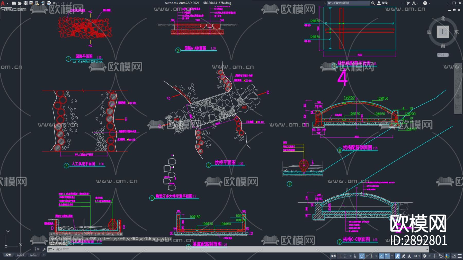Expand the application menu arrow beside logo
This screenshot has width=463, height=260.
(7, 3)
